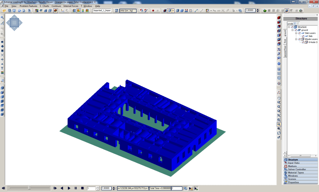Click the hand pan tool icon
The image size is (319, 192).
279,98
